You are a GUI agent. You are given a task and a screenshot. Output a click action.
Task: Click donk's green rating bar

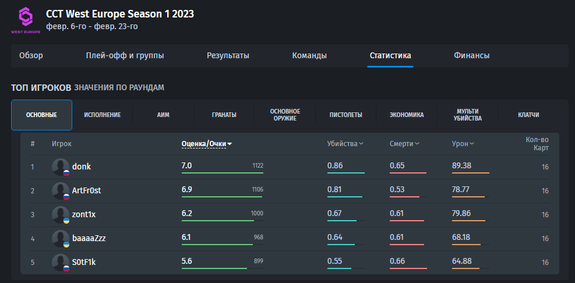[222, 173]
